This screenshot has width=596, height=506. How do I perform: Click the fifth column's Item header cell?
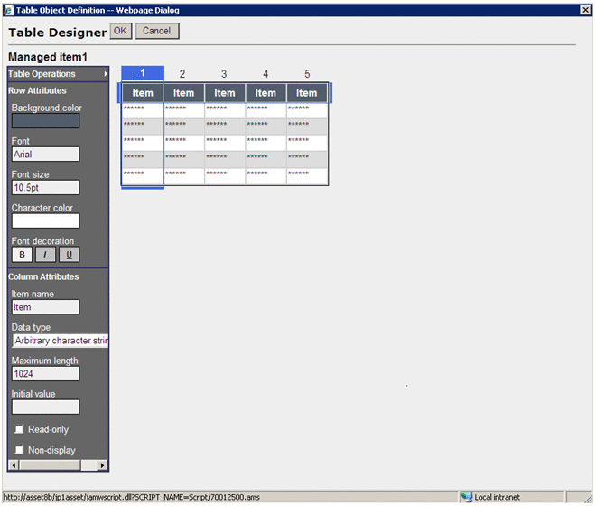[307, 93]
